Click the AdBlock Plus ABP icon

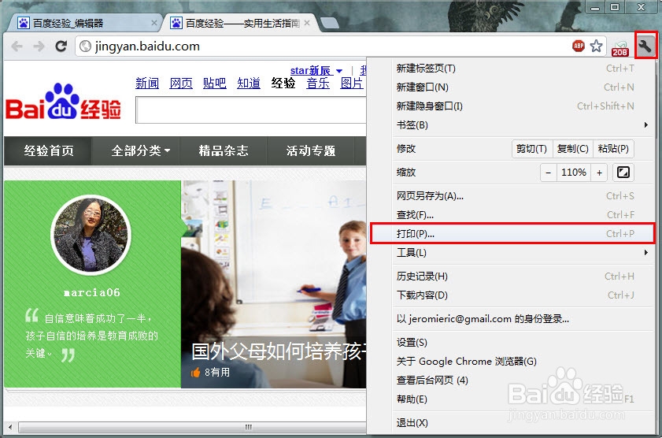point(579,46)
